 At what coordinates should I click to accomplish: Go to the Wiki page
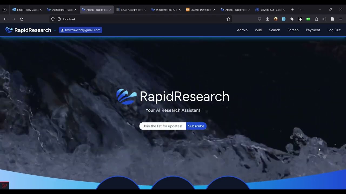pyautogui.click(x=258, y=30)
